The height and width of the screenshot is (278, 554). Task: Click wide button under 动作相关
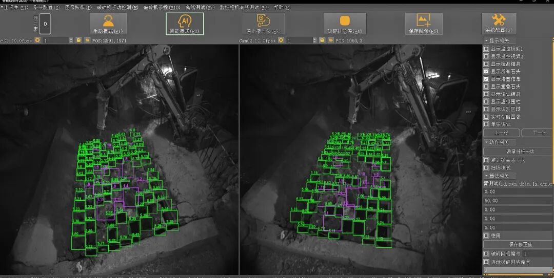[x=518, y=151]
